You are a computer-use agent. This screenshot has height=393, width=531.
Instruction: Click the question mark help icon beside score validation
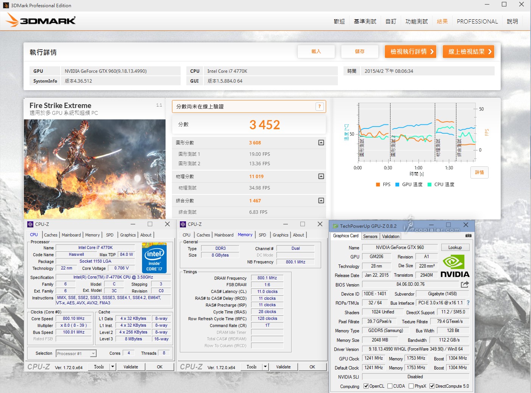(x=320, y=106)
